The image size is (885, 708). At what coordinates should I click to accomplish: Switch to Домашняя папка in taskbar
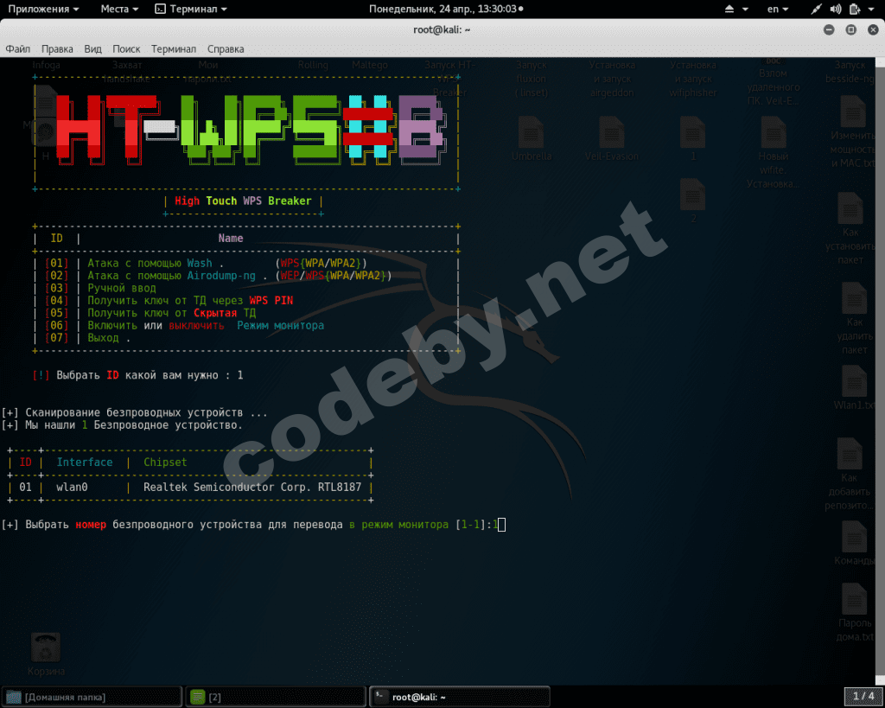(x=92, y=698)
